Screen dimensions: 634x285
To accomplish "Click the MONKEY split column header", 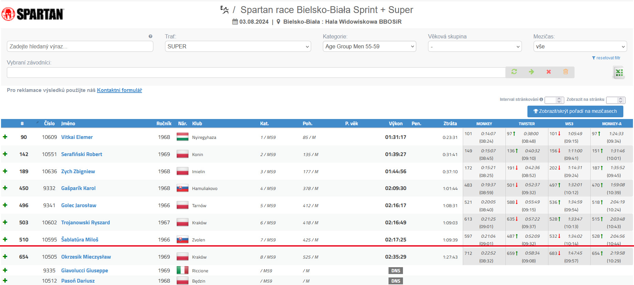I will pos(484,124).
